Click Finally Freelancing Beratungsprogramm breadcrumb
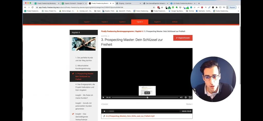 (117, 31)
